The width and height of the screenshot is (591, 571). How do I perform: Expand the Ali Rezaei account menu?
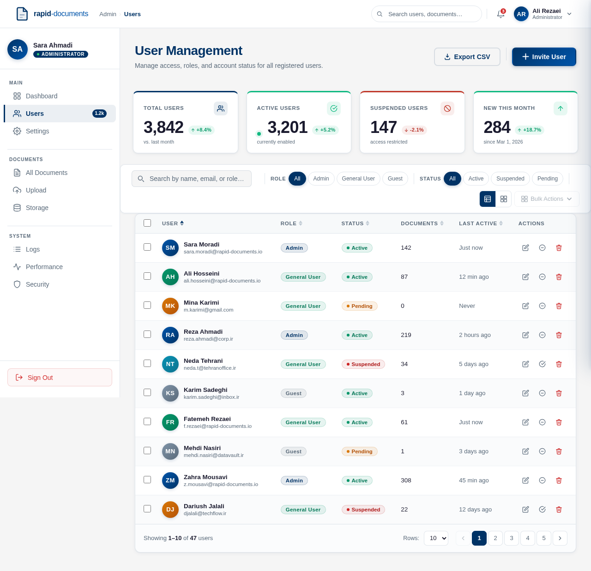click(x=569, y=14)
